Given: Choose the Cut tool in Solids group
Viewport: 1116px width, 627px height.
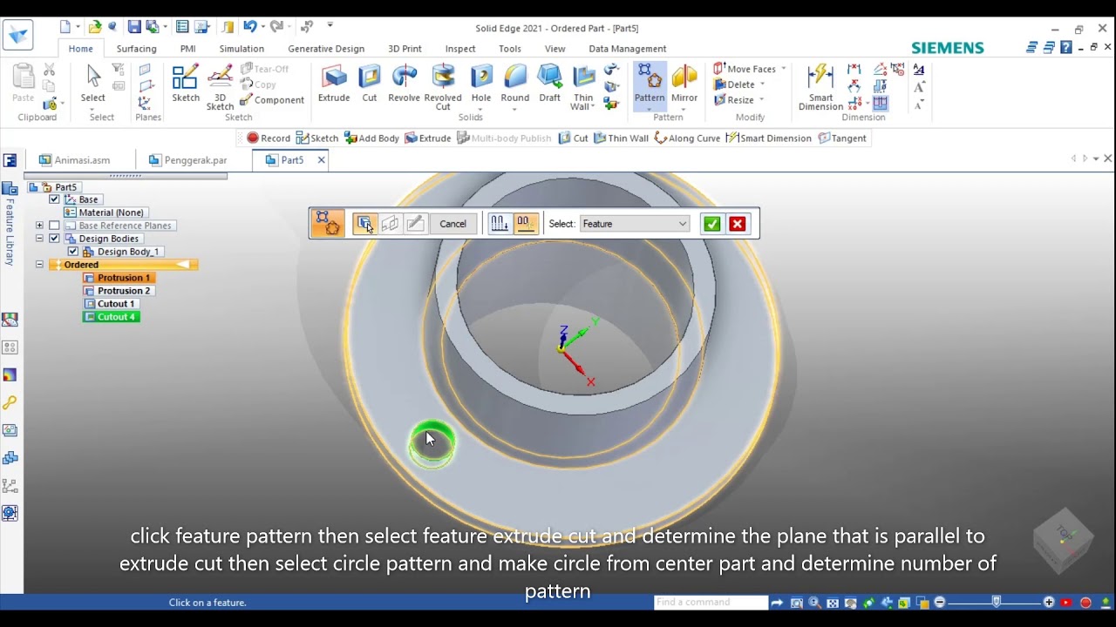Looking at the screenshot, I should pyautogui.click(x=370, y=84).
